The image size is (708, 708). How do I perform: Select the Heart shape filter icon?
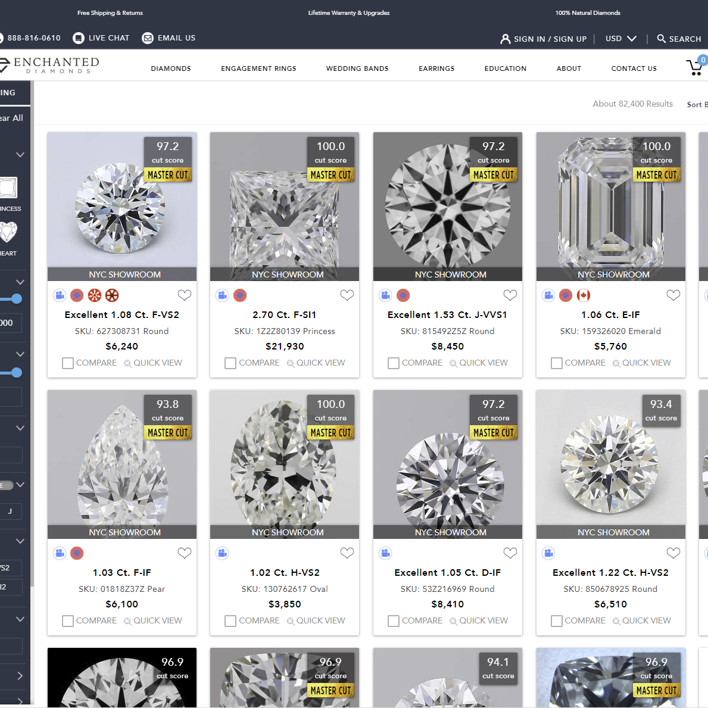tap(8, 232)
